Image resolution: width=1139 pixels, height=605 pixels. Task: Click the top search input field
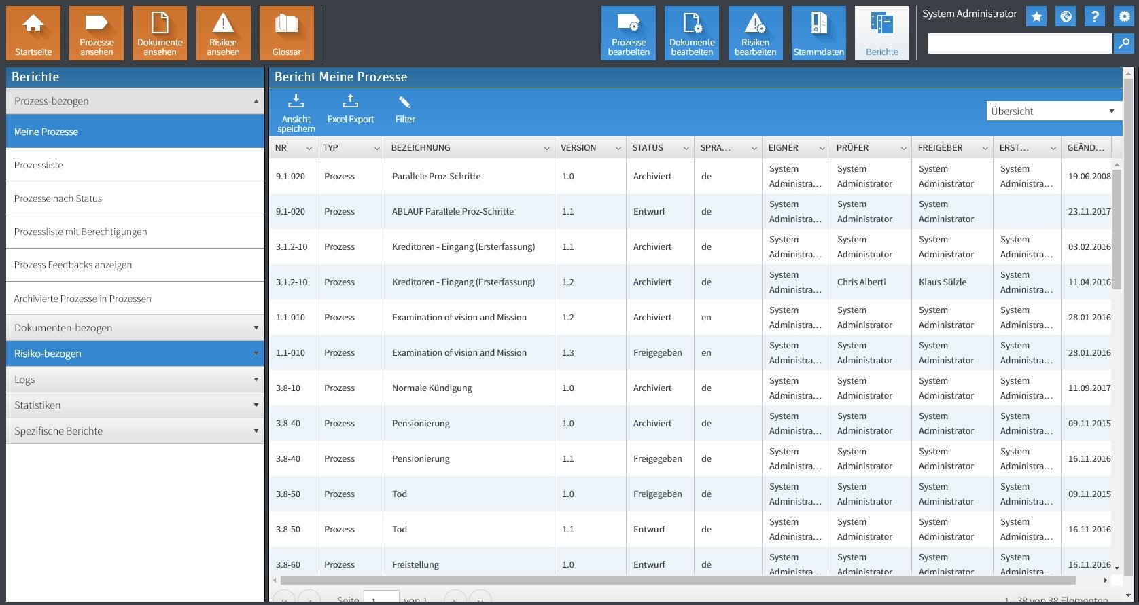coord(1019,43)
